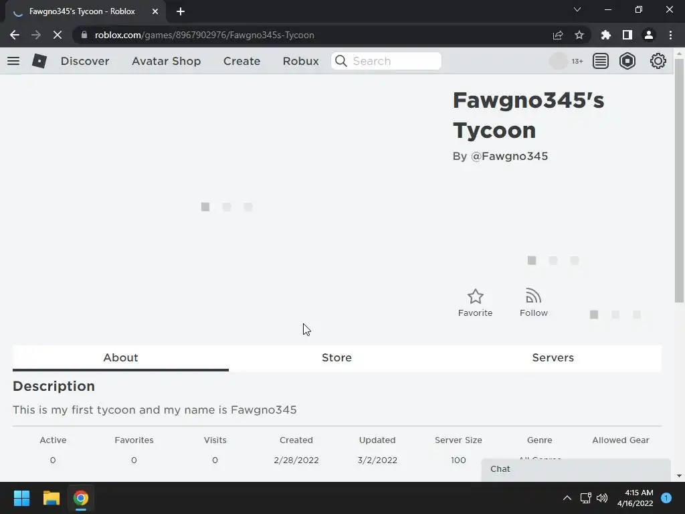The image size is (685, 514).
Task: Click the Favorites column label
Action: tap(134, 440)
